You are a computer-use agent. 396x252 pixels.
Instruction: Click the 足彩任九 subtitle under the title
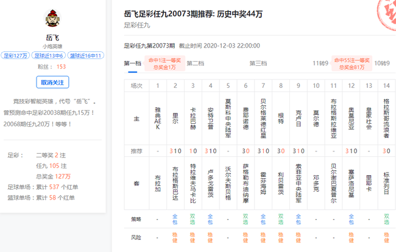[137, 25]
